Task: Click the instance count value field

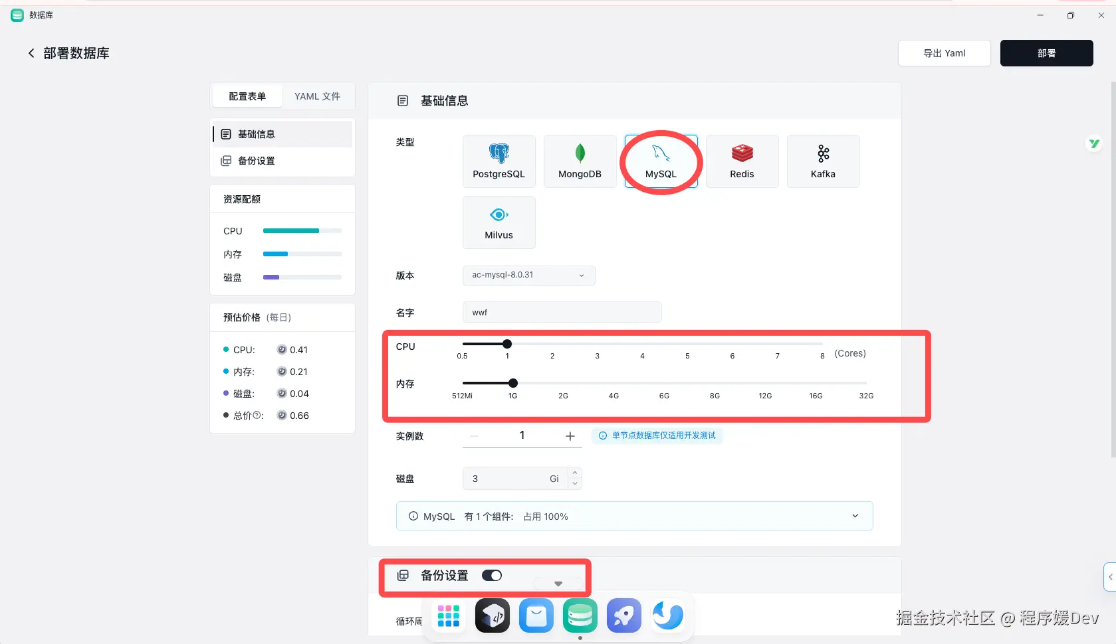Action: pos(522,436)
